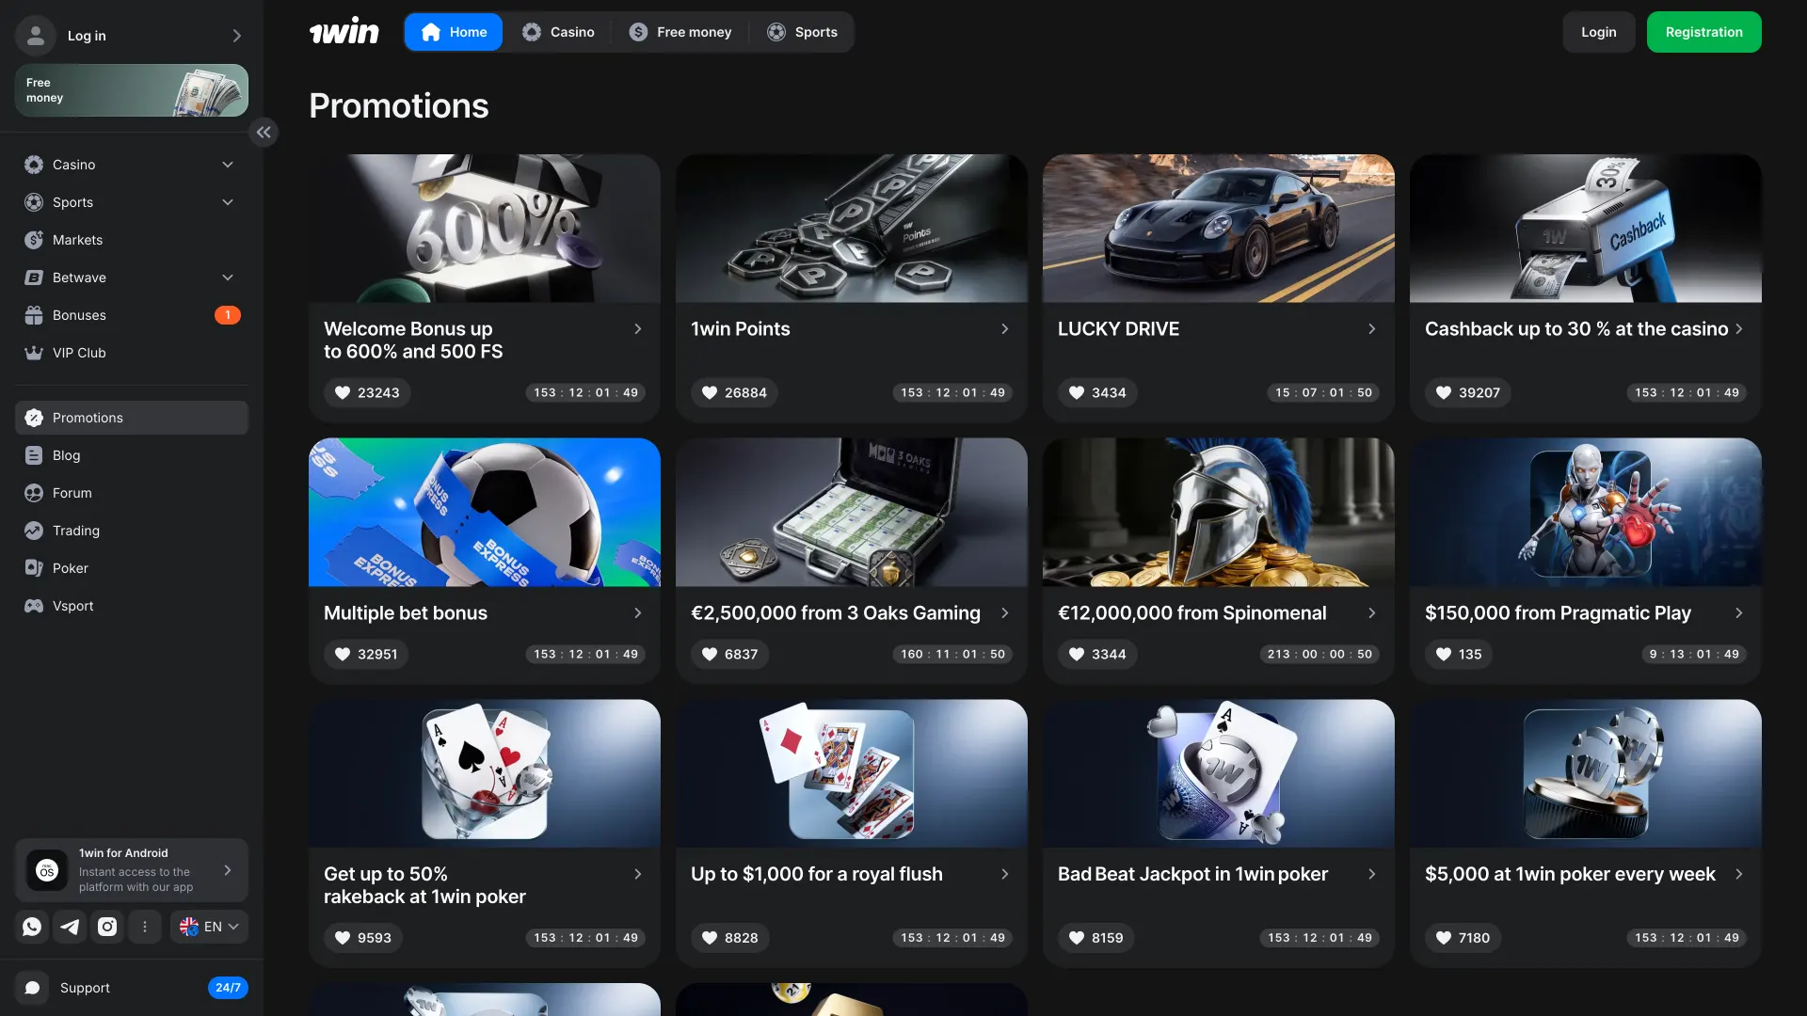Select Forum in the sidebar
The image size is (1807, 1016).
pyautogui.click(x=132, y=493)
